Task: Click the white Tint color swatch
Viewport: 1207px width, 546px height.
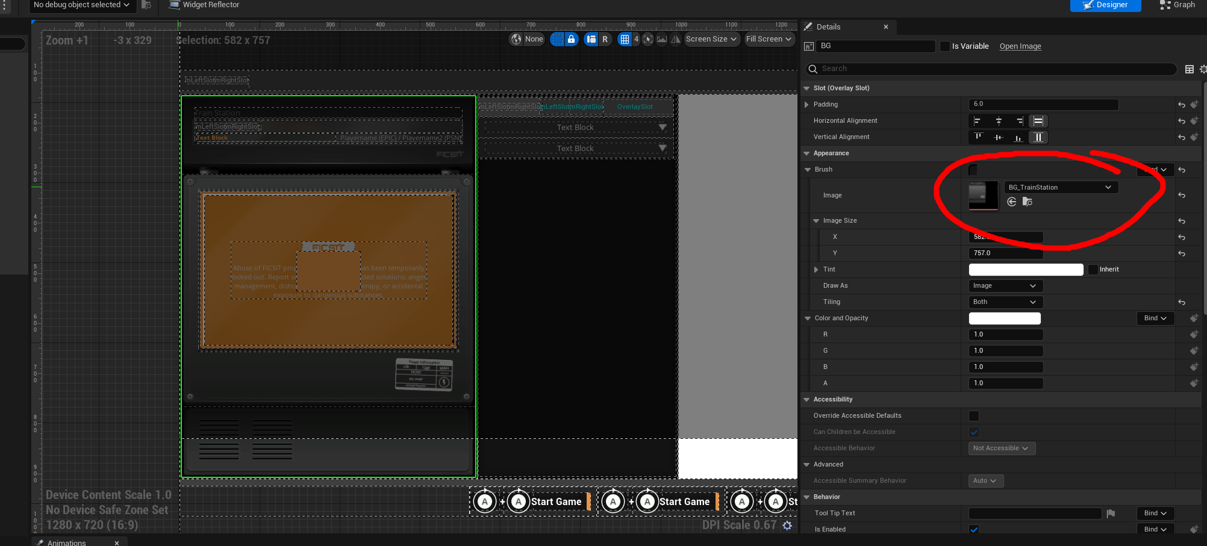Action: tap(1025, 270)
